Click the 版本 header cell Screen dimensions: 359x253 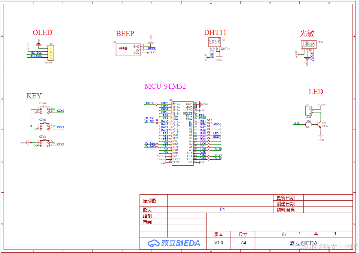click(x=219, y=234)
